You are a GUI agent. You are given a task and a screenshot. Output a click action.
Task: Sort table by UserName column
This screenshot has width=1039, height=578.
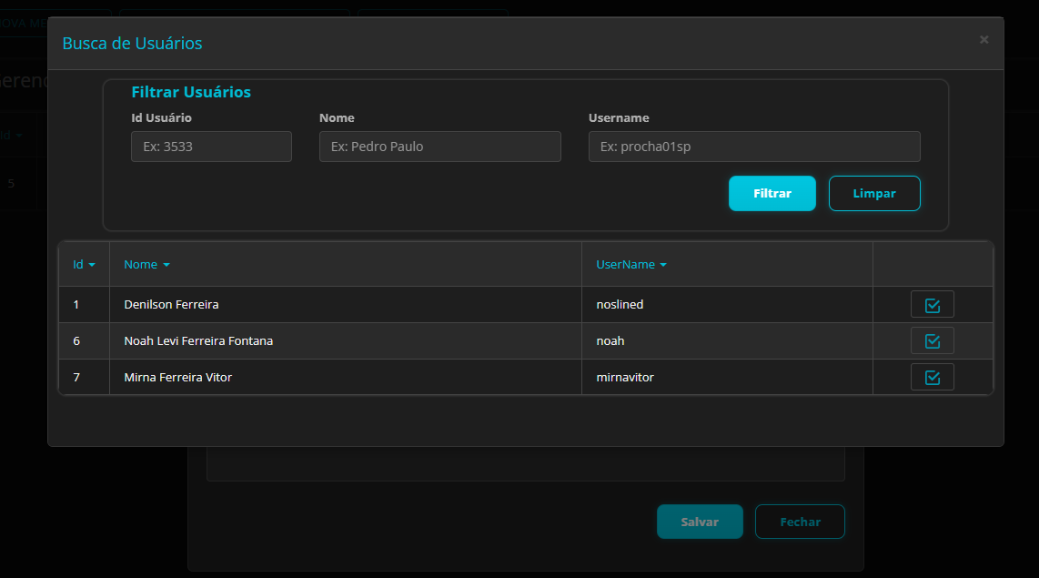[x=630, y=265]
